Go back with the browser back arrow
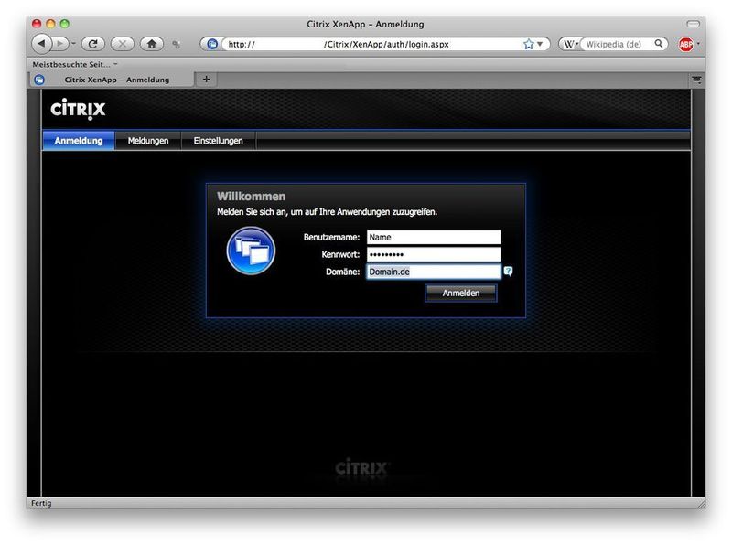 pos(41,44)
